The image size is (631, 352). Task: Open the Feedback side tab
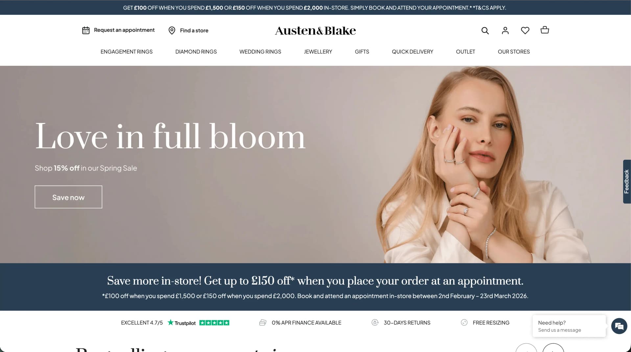pyautogui.click(x=627, y=181)
